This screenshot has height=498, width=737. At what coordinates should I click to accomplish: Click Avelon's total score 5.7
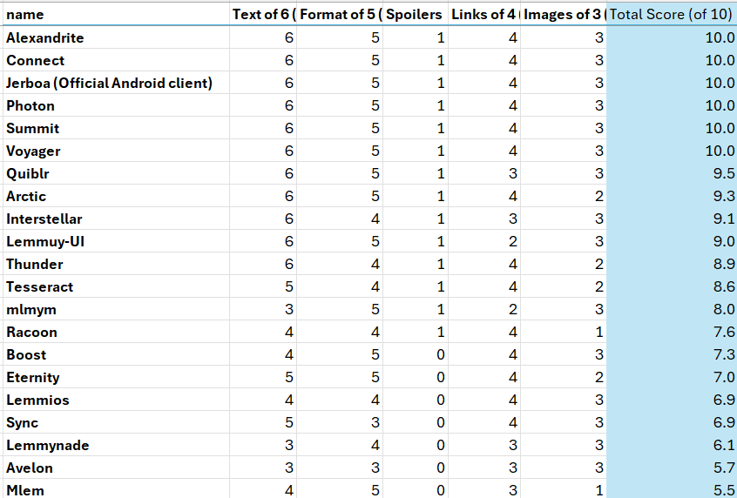[x=672, y=468]
